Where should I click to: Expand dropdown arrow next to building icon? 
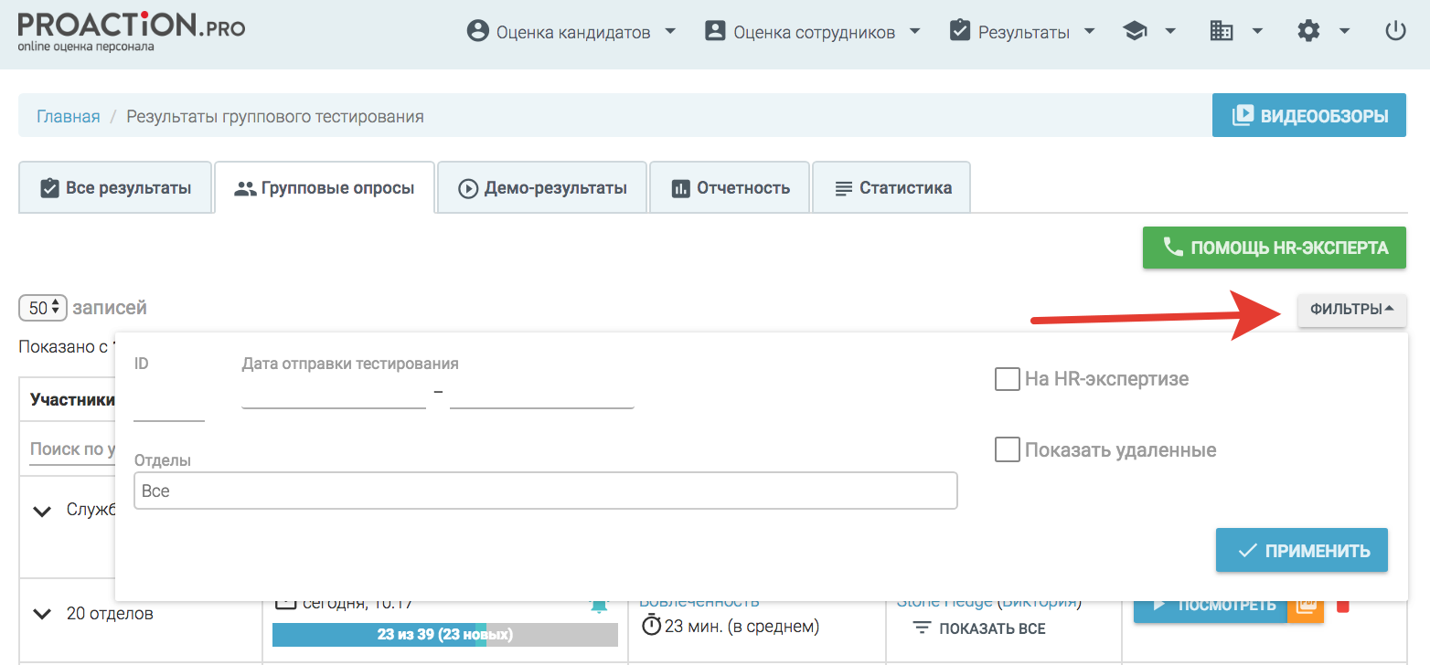1257,32
